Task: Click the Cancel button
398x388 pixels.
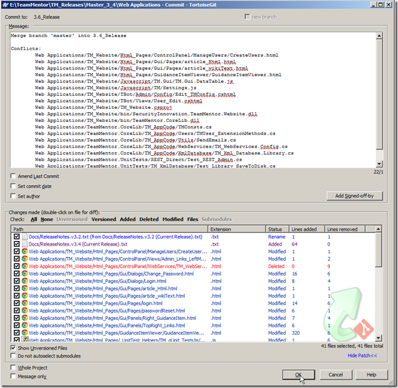Action: click(x=336, y=374)
